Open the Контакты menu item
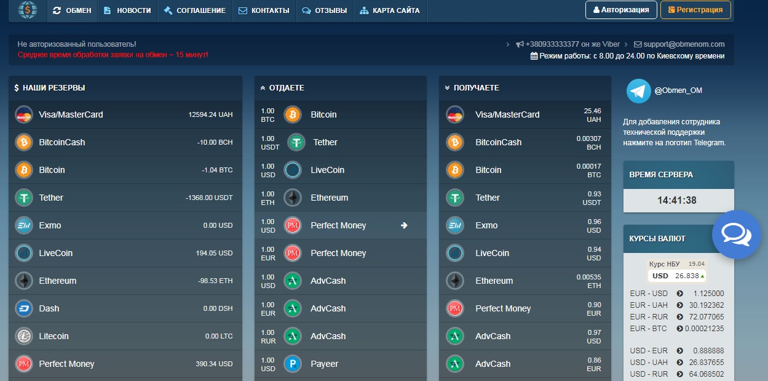This screenshot has height=381, width=768. [264, 10]
